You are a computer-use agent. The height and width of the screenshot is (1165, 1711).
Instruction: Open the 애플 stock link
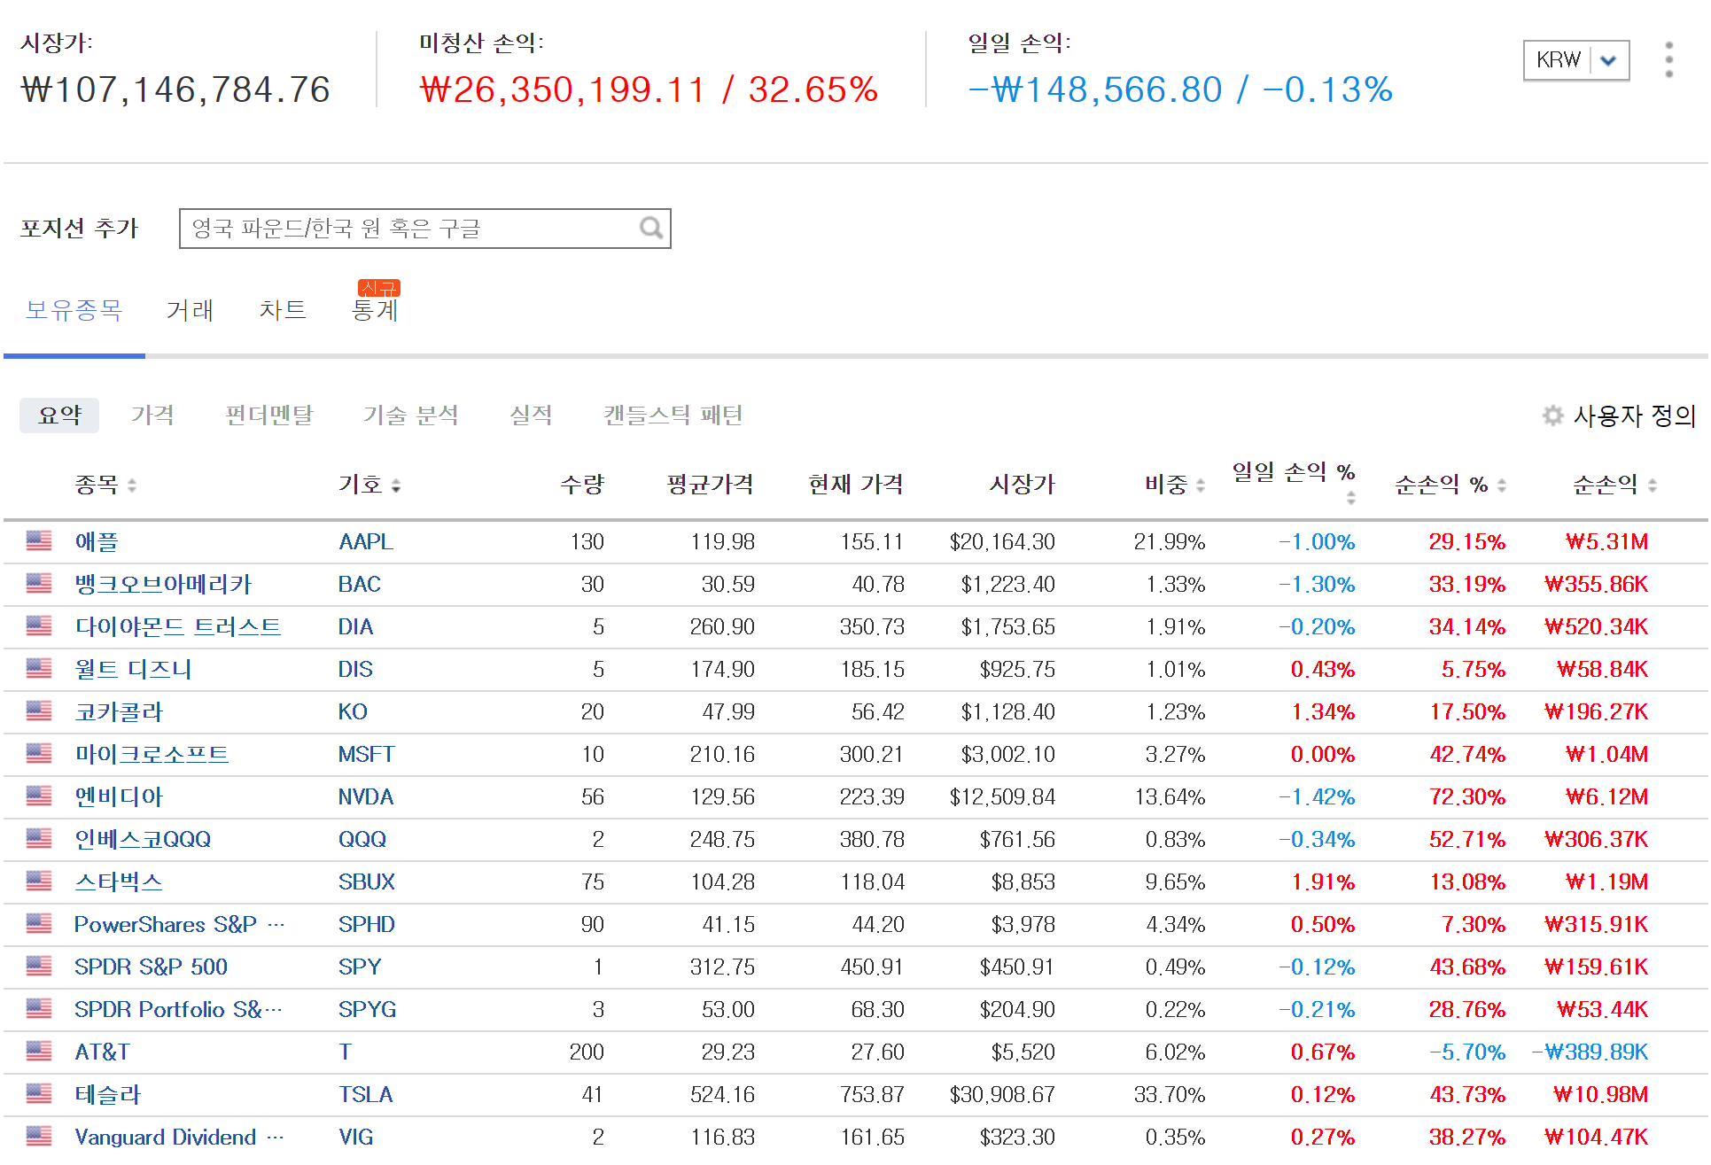(97, 541)
